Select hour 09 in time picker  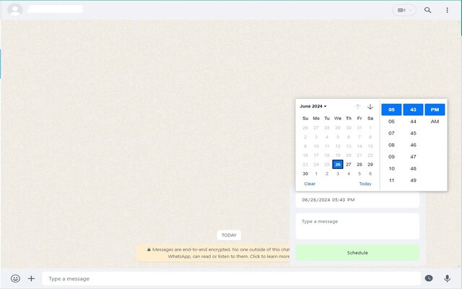391,157
